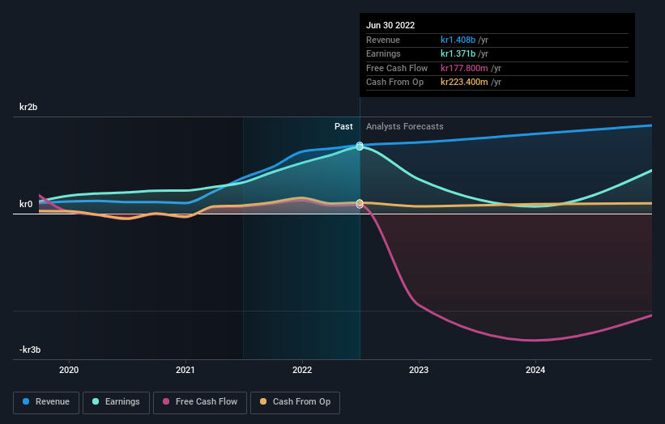The height and width of the screenshot is (424, 665).
Task: Click the pink Free Cash Flow legend dot
Action: tap(166, 401)
